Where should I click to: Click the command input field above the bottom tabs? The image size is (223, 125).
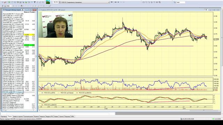click(x=58, y=114)
